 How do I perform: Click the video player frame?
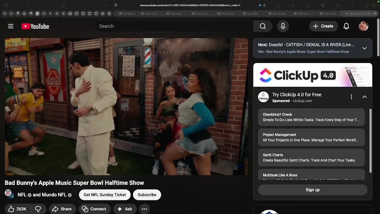(x=126, y=106)
